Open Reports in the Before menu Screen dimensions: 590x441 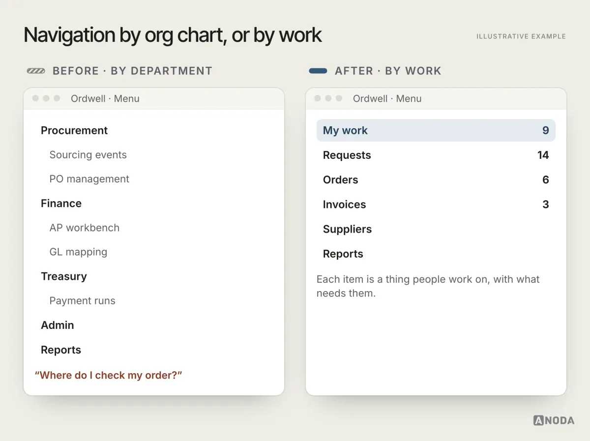coord(61,350)
